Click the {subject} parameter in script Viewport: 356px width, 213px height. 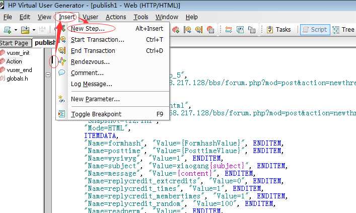click(x=227, y=166)
